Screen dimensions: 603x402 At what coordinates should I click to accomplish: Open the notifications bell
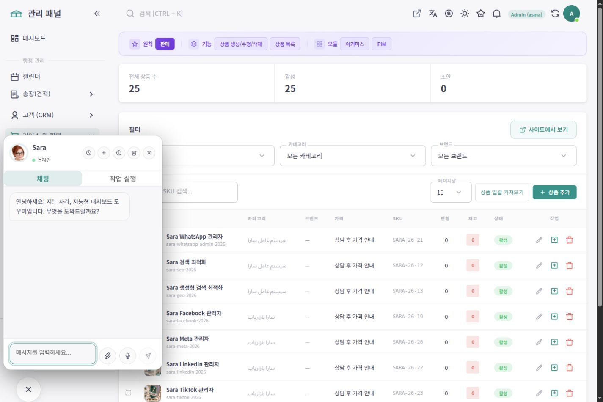click(497, 14)
